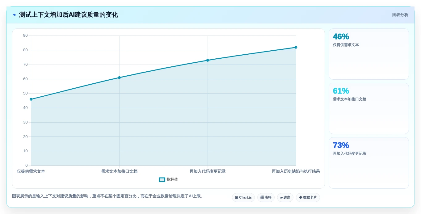421x214 pixels.
Task: Click the card label 再加入代码变更记录
Action: click(350, 153)
